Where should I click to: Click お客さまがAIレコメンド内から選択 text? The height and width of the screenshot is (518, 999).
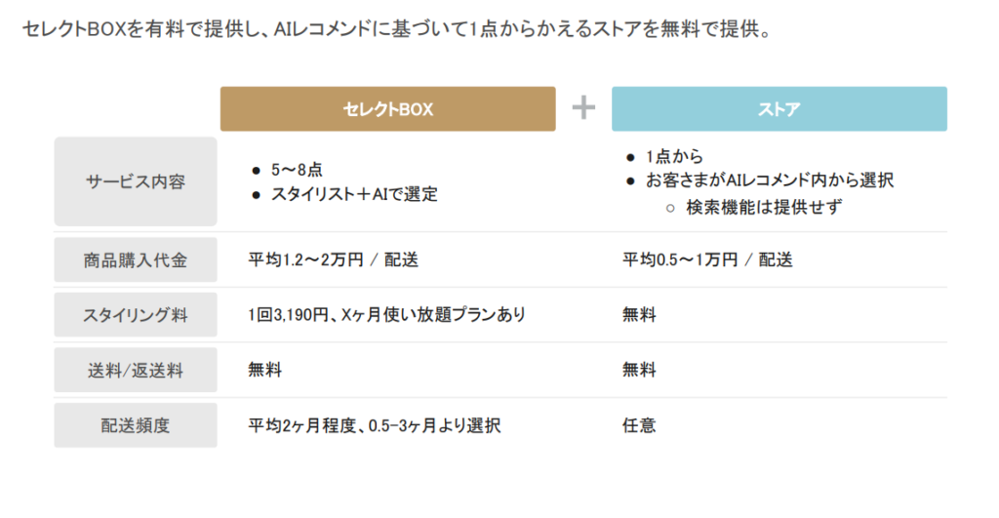click(x=769, y=180)
